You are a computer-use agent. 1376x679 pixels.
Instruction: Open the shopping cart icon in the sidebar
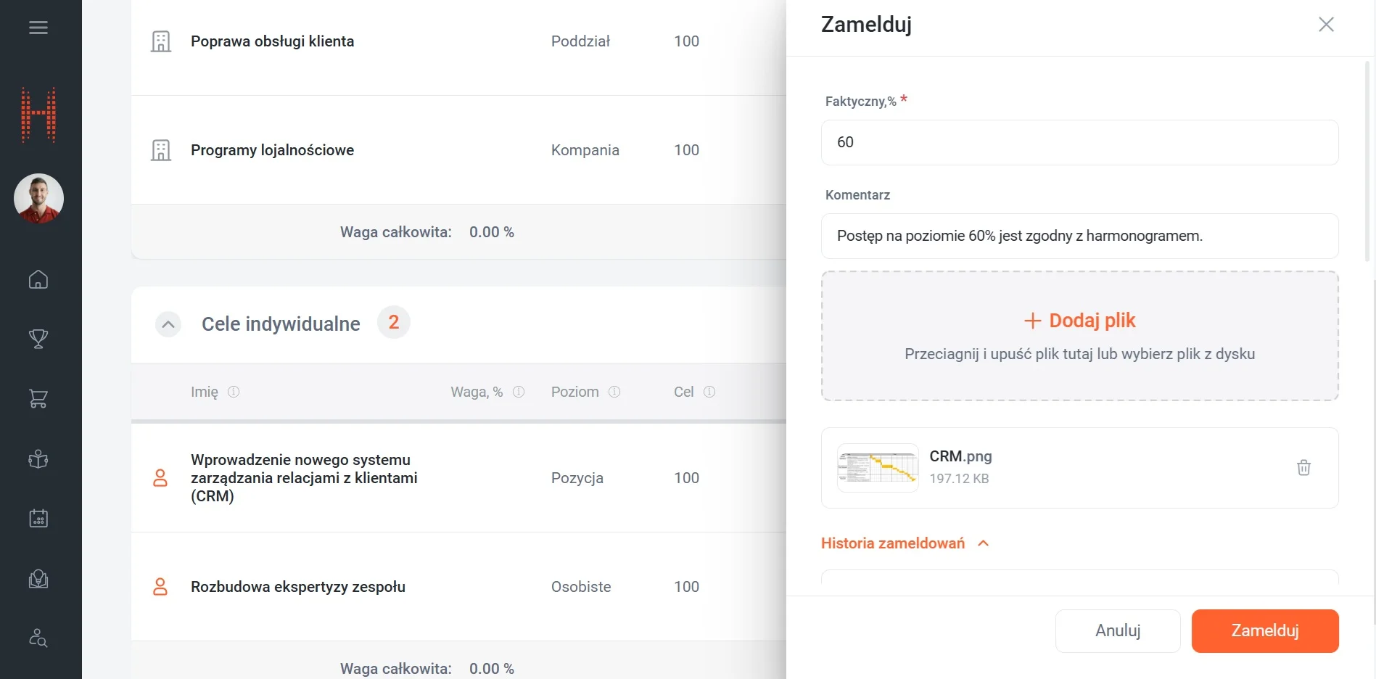(x=38, y=398)
